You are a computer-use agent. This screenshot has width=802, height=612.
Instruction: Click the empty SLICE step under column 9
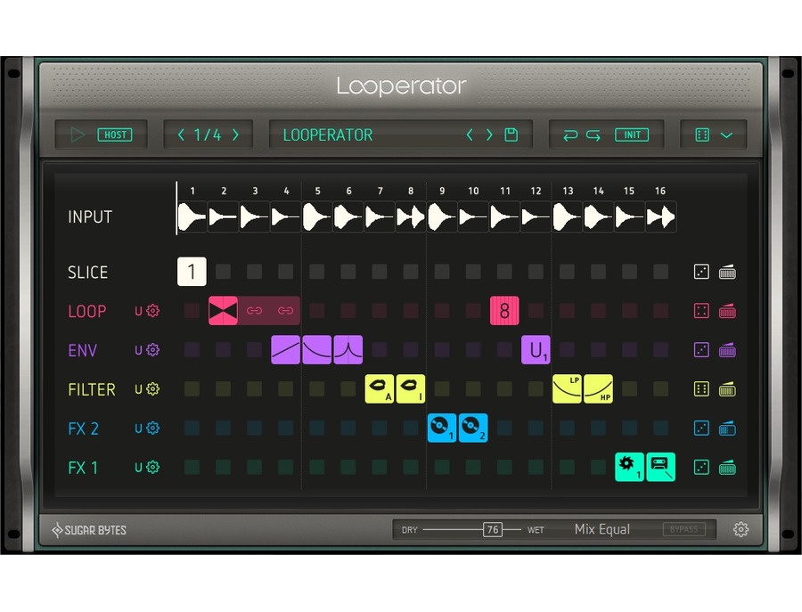442,272
